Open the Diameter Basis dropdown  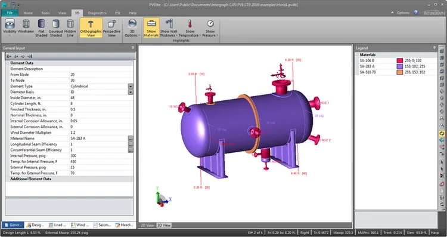pos(131,92)
